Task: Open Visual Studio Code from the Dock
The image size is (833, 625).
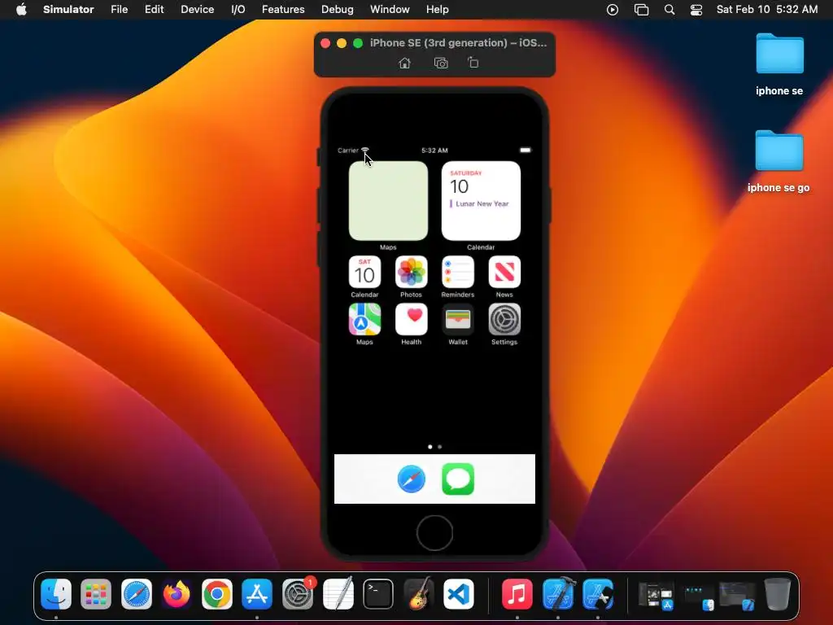Action: (x=459, y=594)
